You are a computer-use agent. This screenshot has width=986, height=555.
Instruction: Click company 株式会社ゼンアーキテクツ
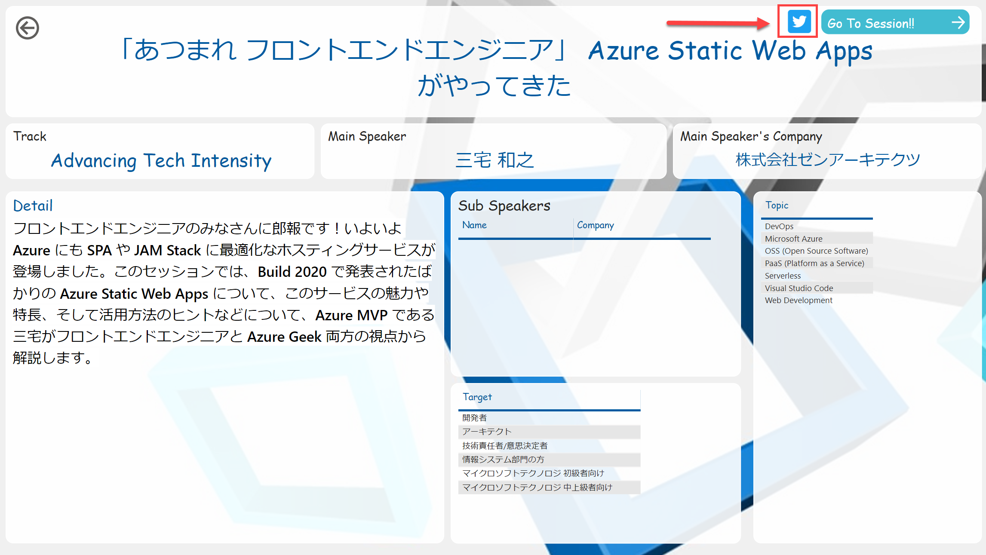pyautogui.click(x=828, y=159)
